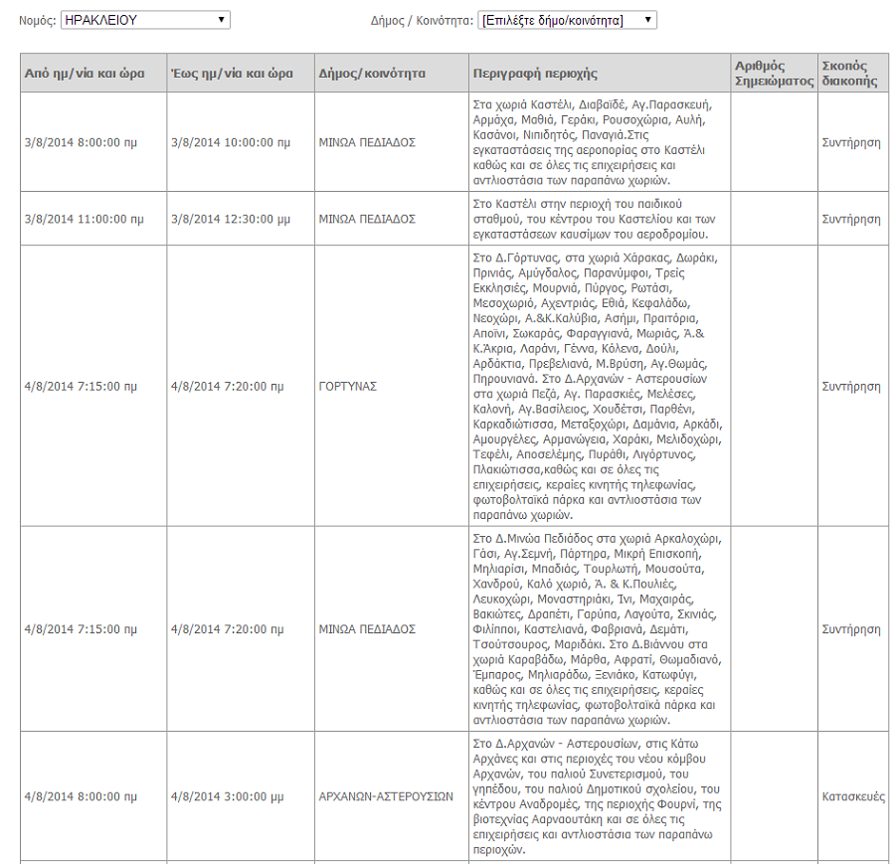Click the 'Περιγραφή περιοχής' column header

tap(536, 74)
